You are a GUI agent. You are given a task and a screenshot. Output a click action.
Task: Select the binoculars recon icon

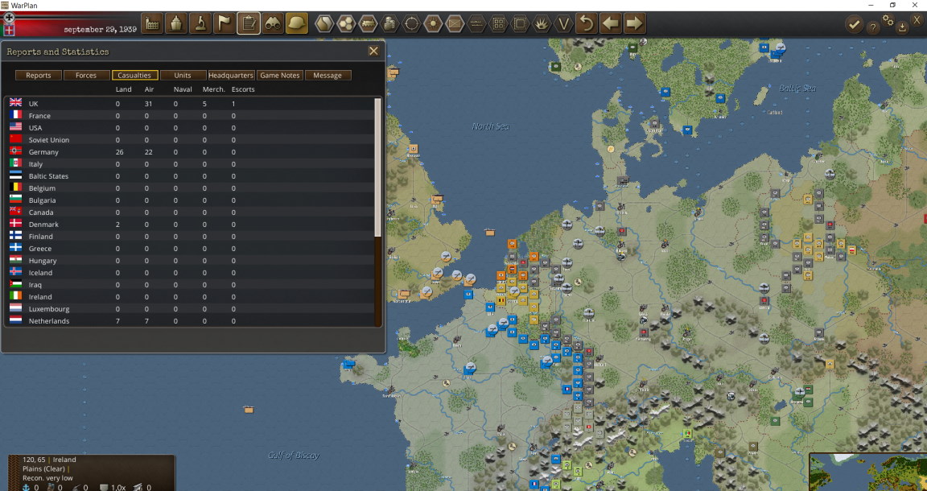(273, 23)
